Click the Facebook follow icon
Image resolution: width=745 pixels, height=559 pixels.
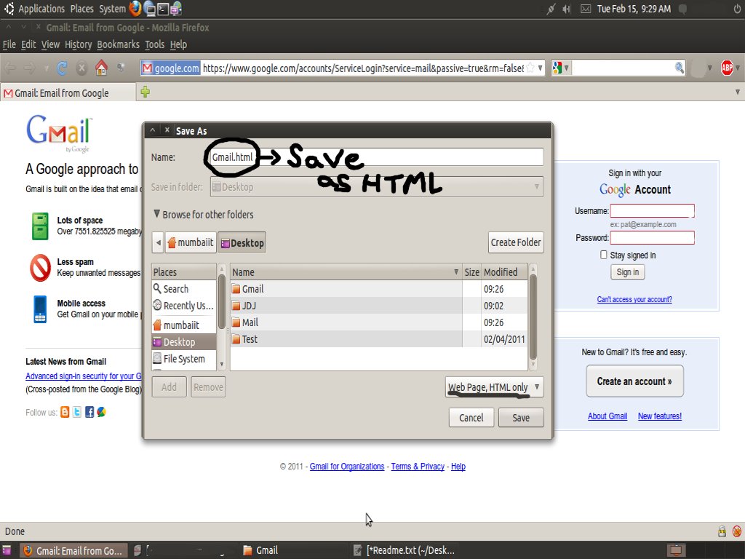click(x=89, y=412)
